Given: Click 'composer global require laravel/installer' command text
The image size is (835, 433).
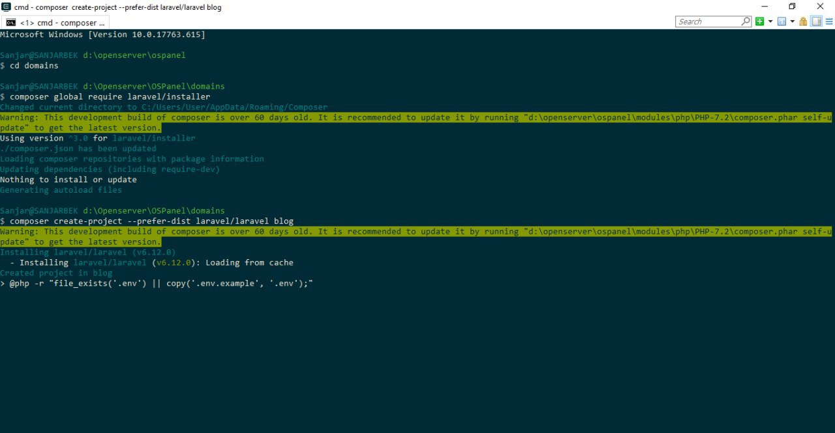Looking at the screenshot, I should (x=110, y=96).
